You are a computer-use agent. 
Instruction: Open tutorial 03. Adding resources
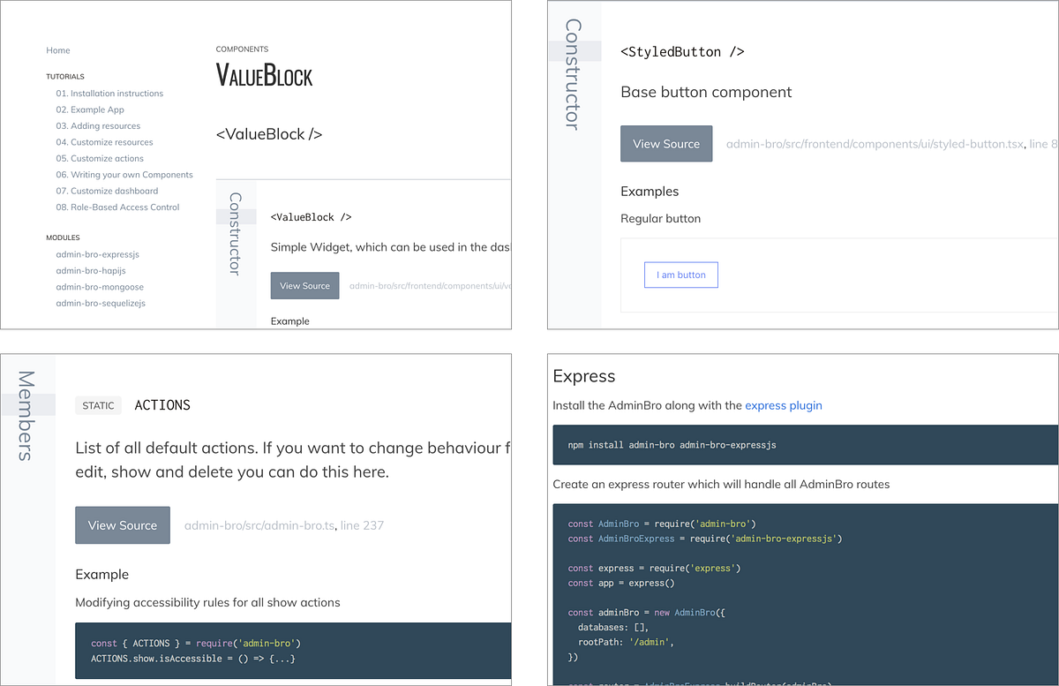pyautogui.click(x=99, y=125)
